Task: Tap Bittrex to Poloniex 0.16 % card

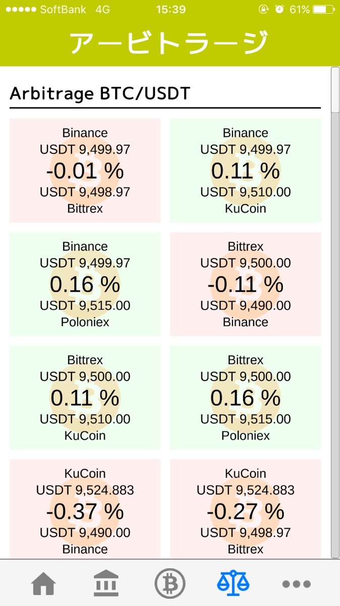Action: pyautogui.click(x=245, y=398)
